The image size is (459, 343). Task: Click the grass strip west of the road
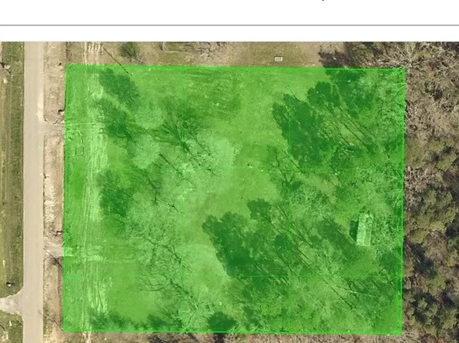point(12,167)
